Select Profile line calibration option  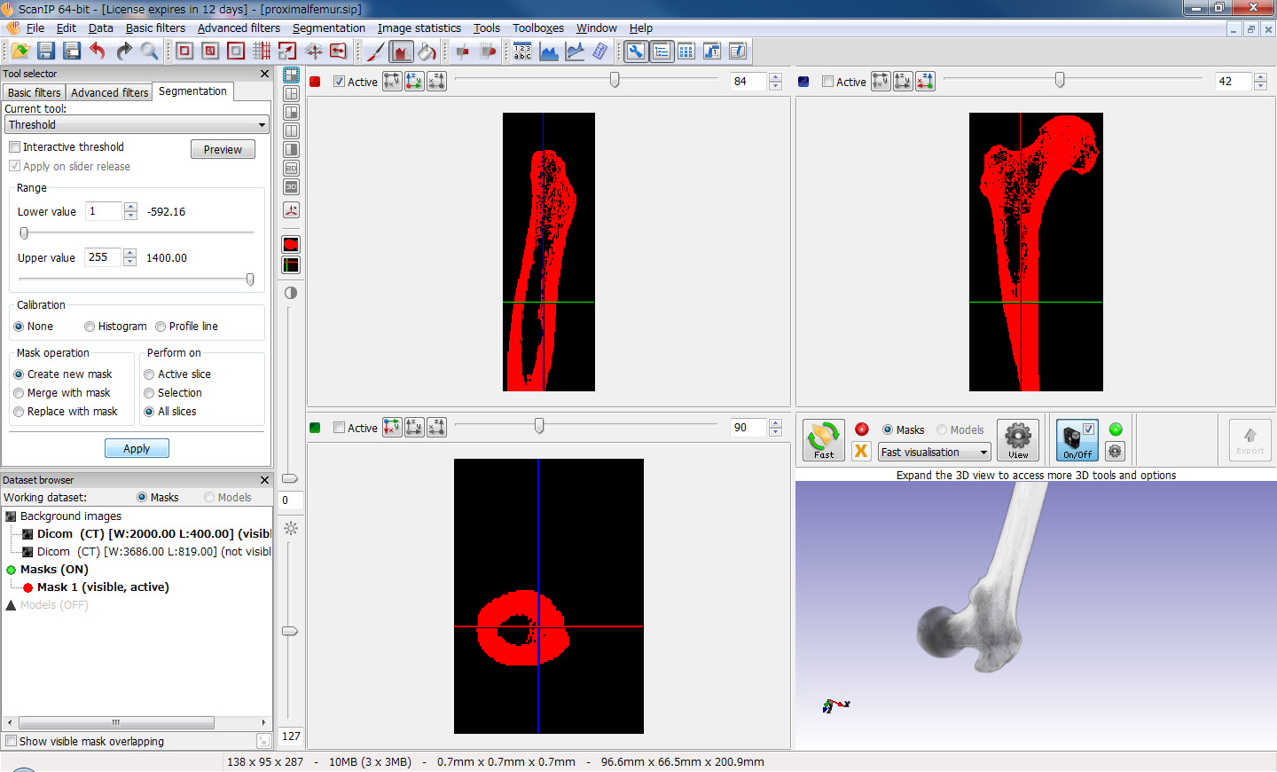(x=161, y=327)
